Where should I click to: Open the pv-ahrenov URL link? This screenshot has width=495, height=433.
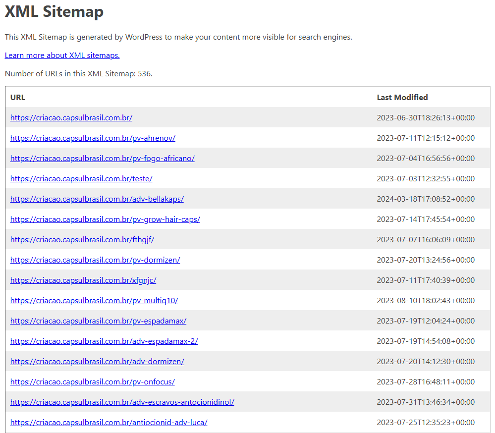click(93, 138)
